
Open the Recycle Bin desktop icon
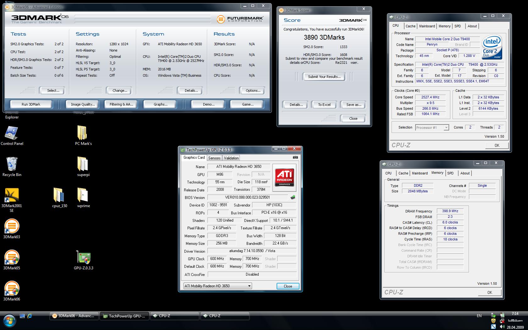(x=12, y=167)
